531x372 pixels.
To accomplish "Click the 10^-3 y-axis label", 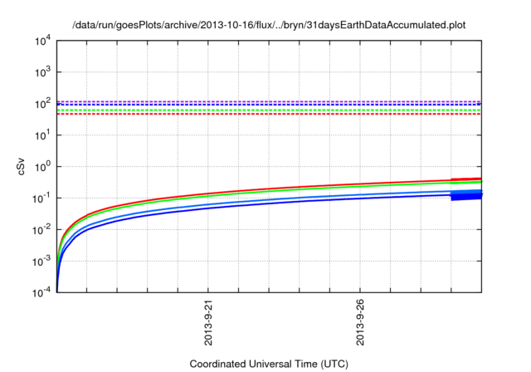I will pyautogui.click(x=41, y=261).
